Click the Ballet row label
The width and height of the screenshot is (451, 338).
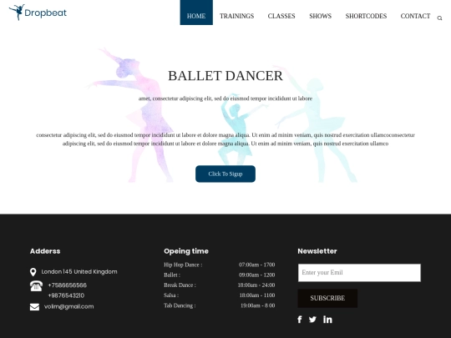[x=172, y=275]
